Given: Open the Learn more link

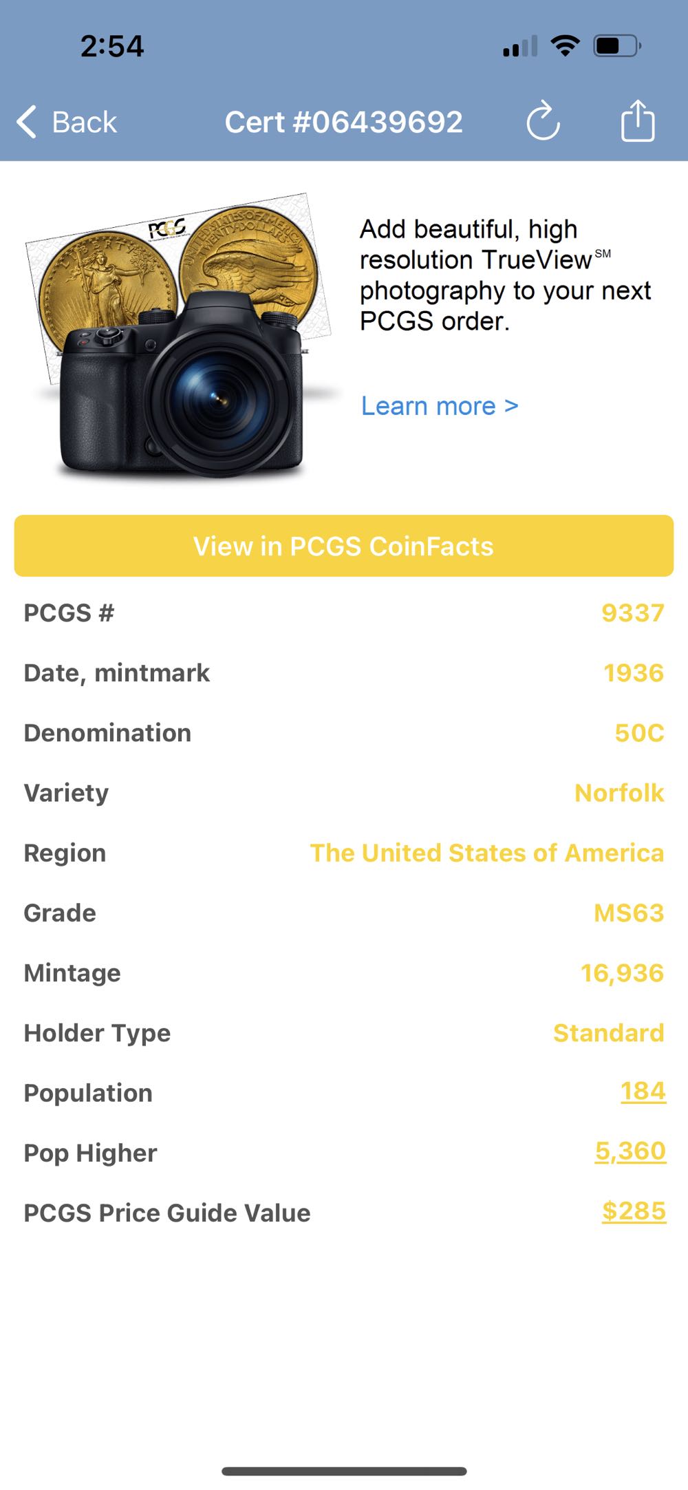Looking at the screenshot, I should 440,406.
